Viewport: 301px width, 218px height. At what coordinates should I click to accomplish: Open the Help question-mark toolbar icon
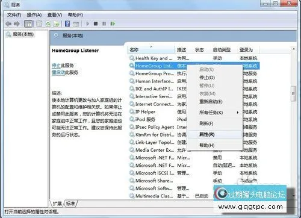(x=67, y=23)
